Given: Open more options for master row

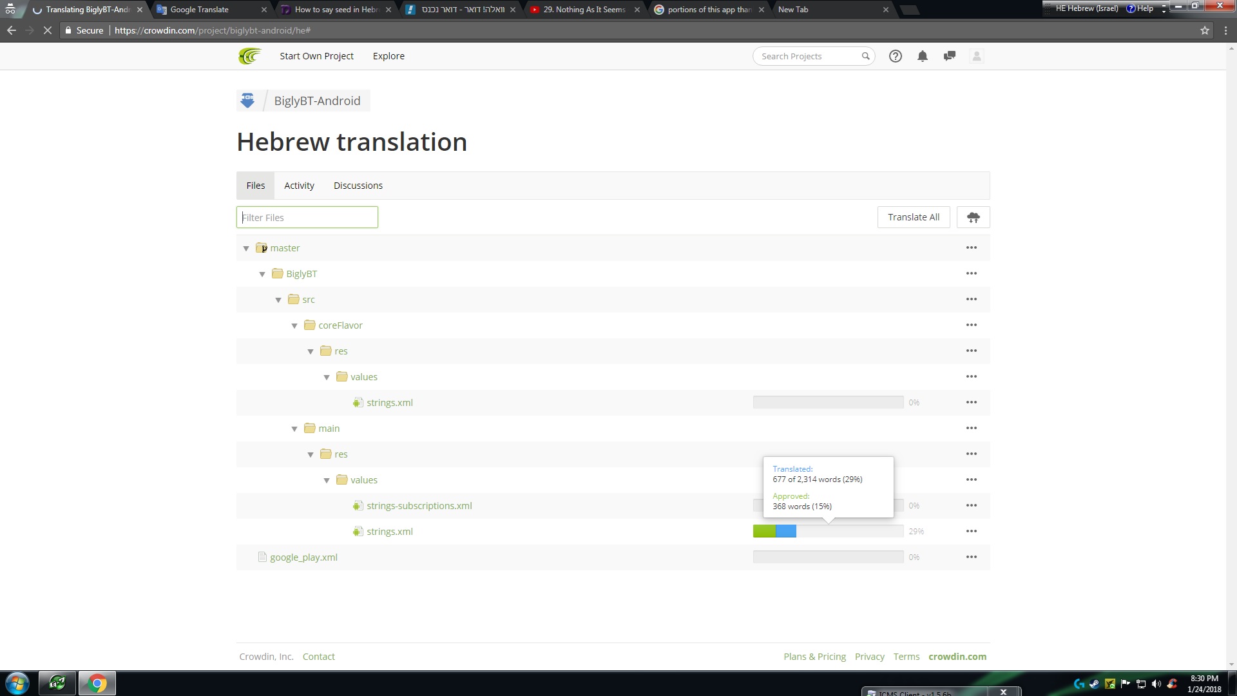Looking at the screenshot, I should pyautogui.click(x=972, y=247).
